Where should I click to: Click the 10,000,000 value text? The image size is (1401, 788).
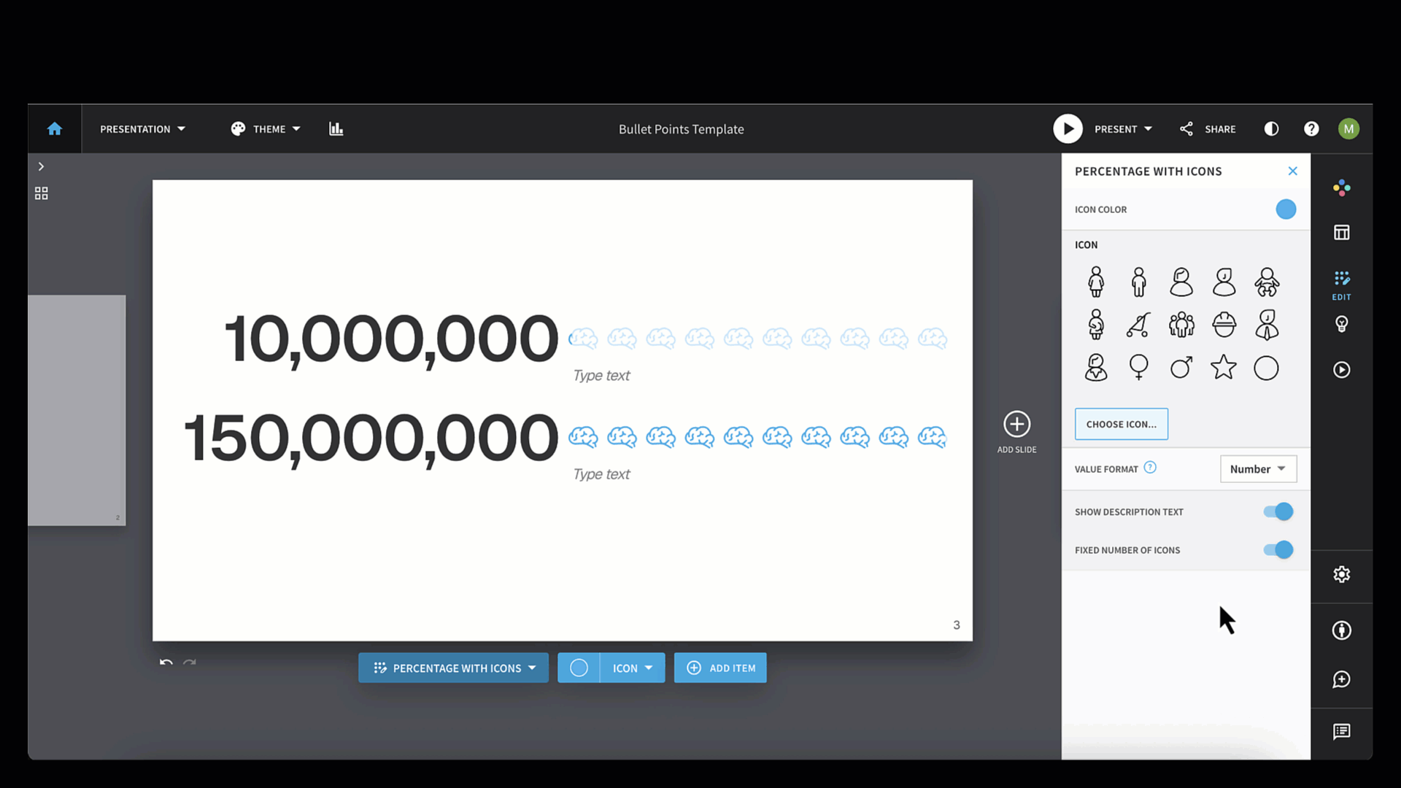tap(391, 339)
